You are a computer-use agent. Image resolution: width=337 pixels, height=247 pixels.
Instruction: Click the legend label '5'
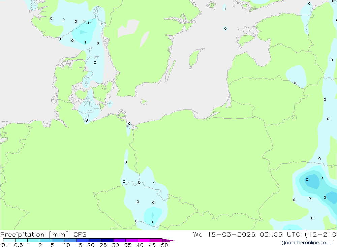pos(52,245)
